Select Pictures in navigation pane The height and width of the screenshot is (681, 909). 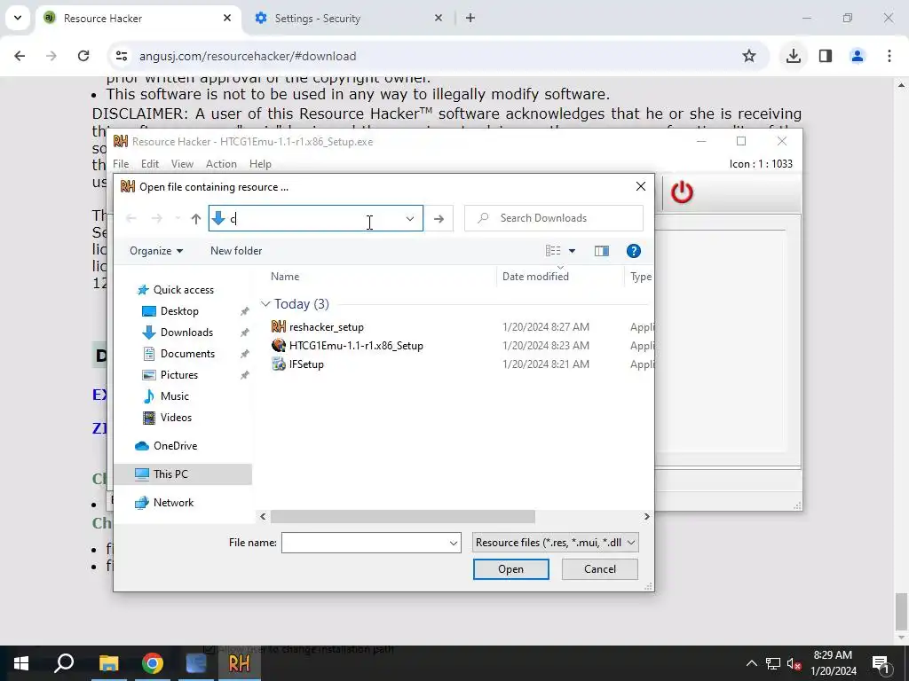[178, 375]
